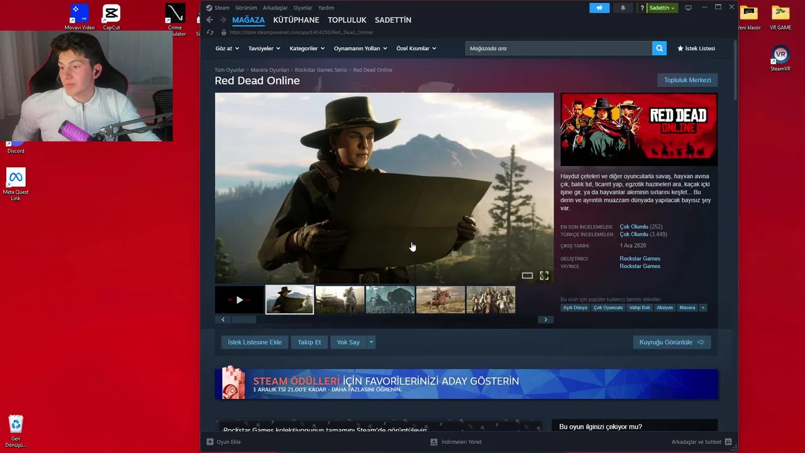Click the Steam announcements megaphone icon

[x=599, y=8]
